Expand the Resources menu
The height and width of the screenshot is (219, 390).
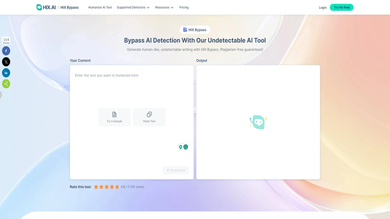[164, 8]
